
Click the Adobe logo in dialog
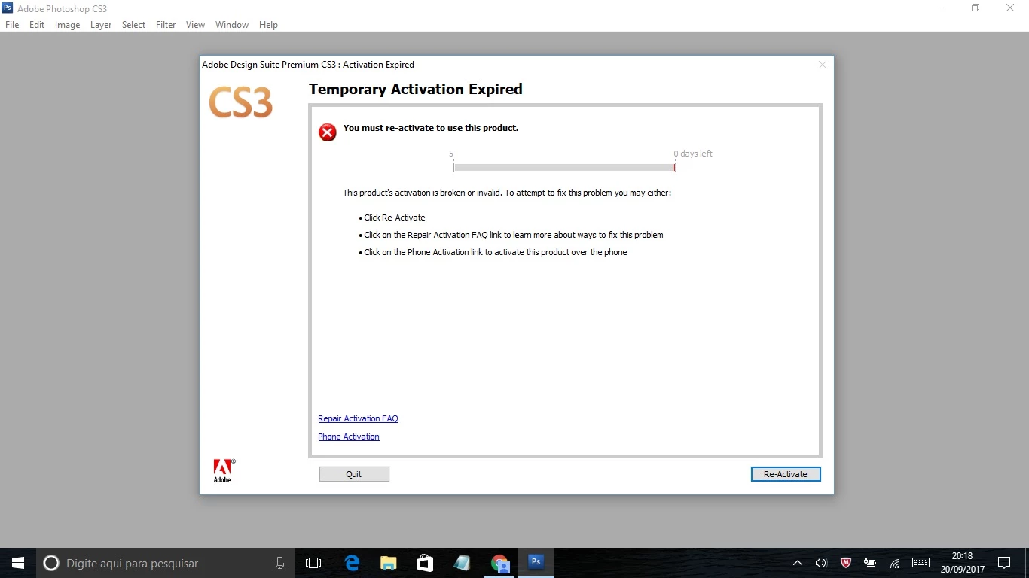point(223,470)
